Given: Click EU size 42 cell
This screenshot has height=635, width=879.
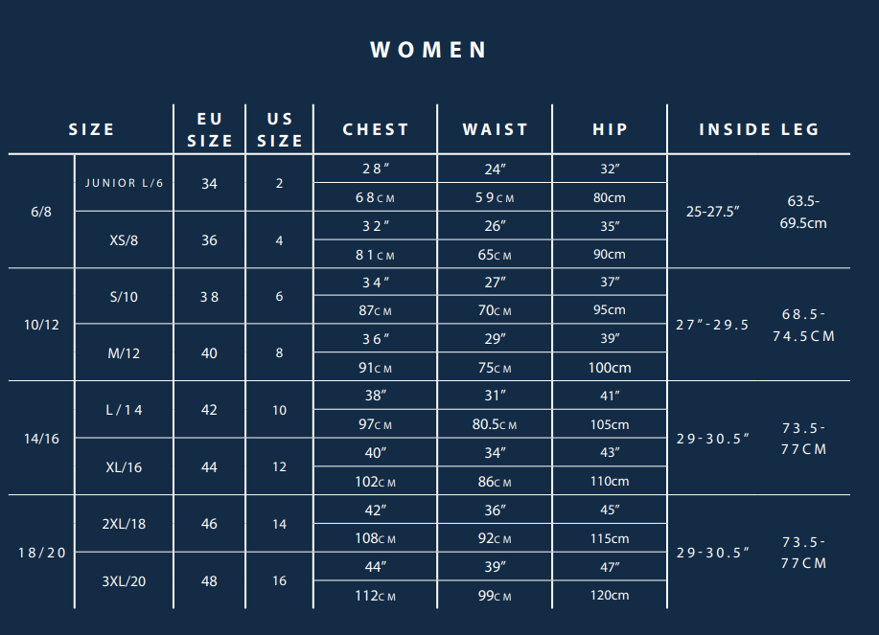Looking at the screenshot, I should [x=209, y=410].
